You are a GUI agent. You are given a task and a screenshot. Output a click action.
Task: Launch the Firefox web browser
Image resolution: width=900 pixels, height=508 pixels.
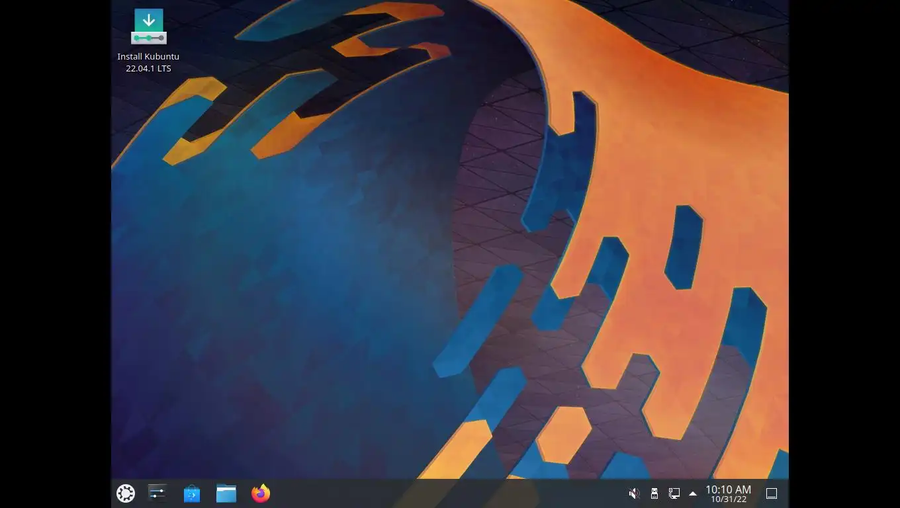pos(261,493)
